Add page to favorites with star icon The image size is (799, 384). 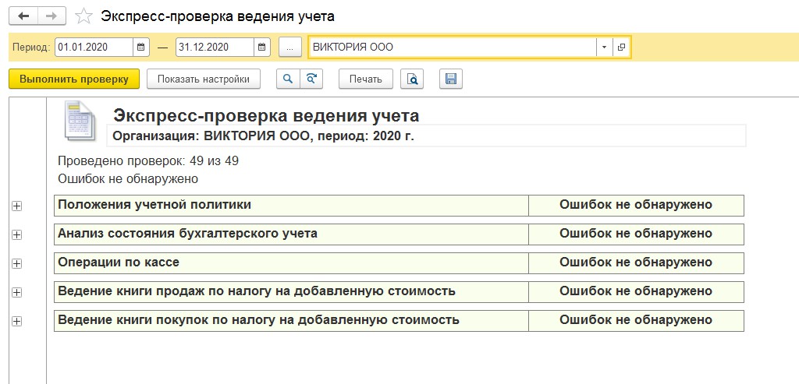(x=83, y=16)
